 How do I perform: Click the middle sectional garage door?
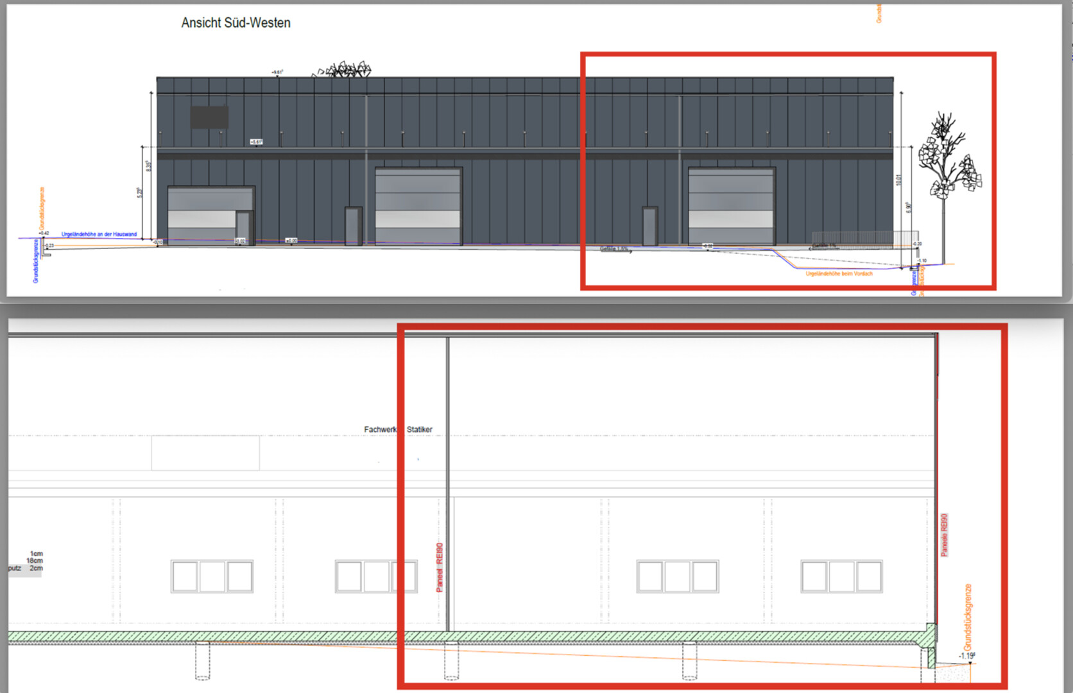[418, 205]
